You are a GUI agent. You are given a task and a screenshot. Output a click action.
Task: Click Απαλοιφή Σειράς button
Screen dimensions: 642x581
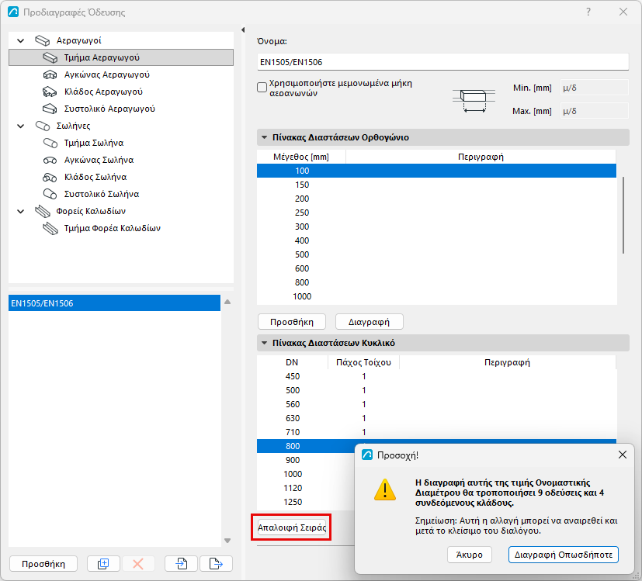tap(292, 527)
